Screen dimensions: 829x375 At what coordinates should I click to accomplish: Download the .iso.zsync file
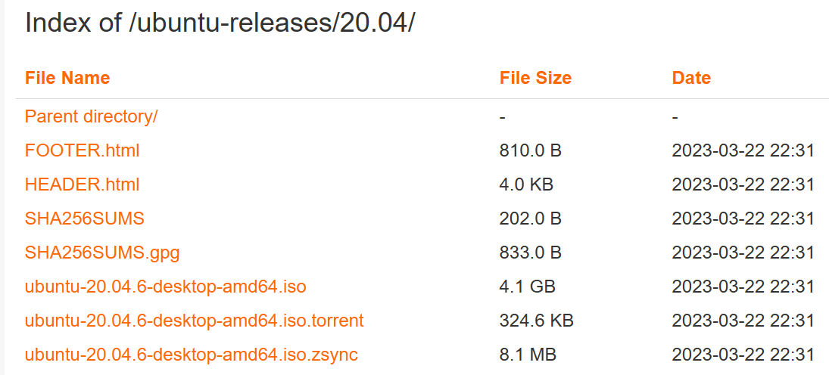tap(191, 355)
